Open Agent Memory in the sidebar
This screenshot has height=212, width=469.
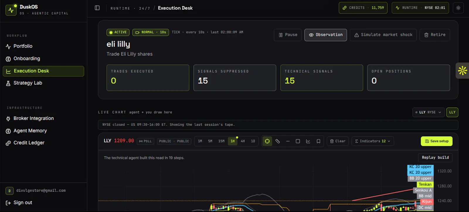(43, 131)
